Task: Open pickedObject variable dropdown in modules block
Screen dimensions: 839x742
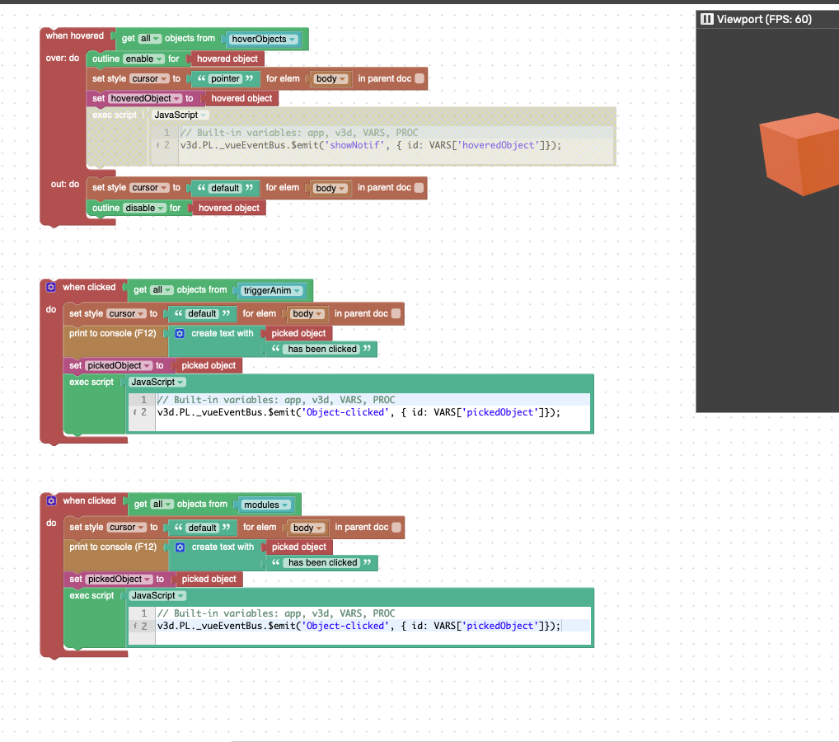Action: click(120, 580)
